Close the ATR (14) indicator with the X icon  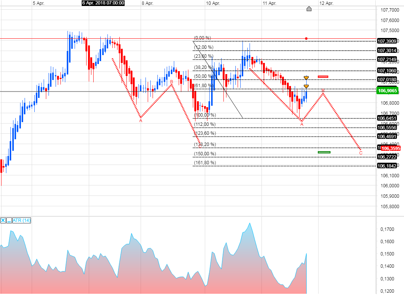click(x=3, y=220)
